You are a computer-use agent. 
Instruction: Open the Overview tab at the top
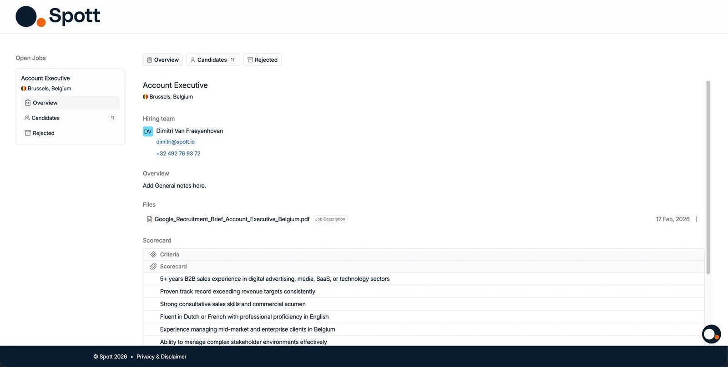(x=163, y=60)
